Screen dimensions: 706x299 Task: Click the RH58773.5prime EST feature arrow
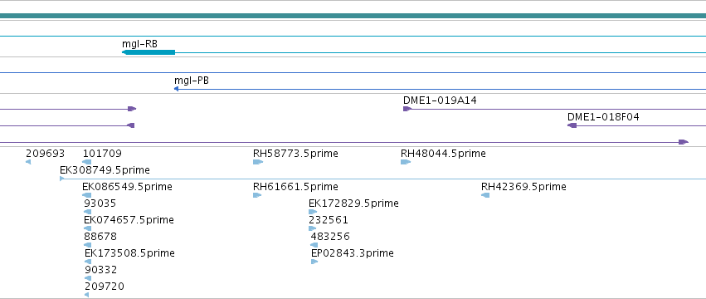click(257, 162)
